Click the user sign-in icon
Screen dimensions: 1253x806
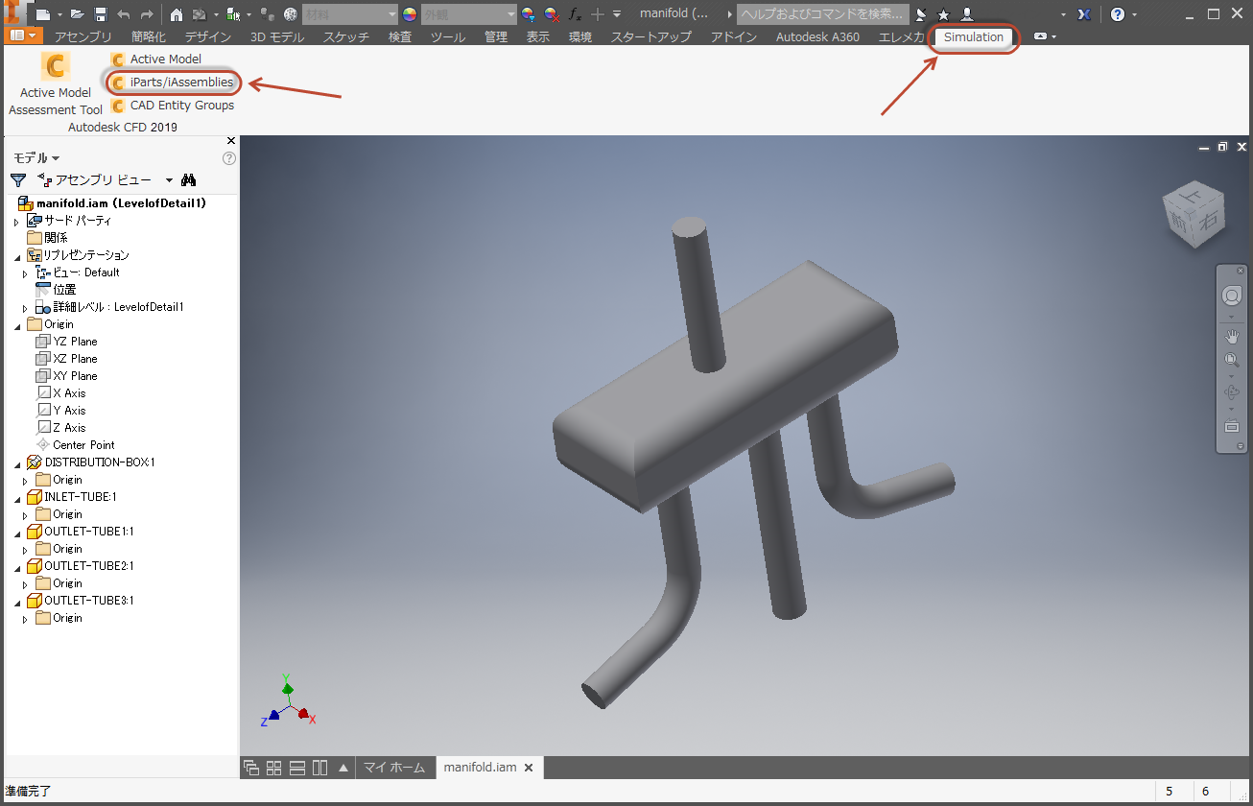(x=967, y=14)
